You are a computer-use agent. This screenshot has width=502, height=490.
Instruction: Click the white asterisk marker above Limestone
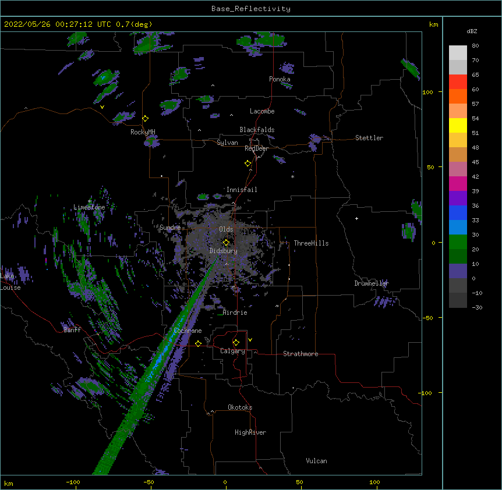click(x=89, y=201)
